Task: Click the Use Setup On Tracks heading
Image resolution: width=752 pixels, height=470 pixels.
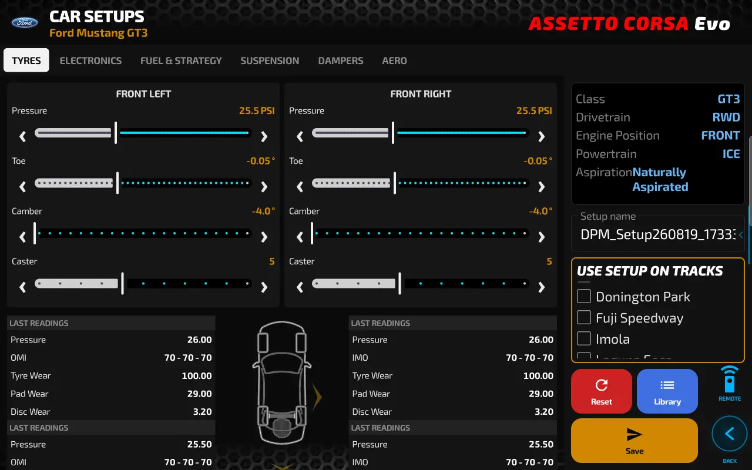Action: pos(650,271)
